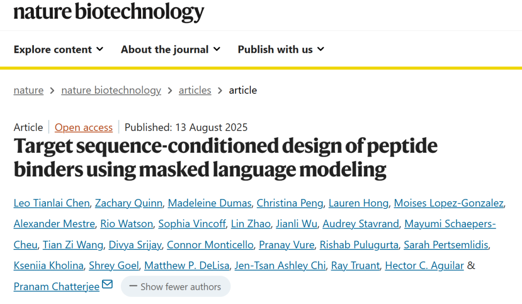Select corresponding author Pranam Chatterjee
The height and width of the screenshot is (304, 522).
(57, 286)
